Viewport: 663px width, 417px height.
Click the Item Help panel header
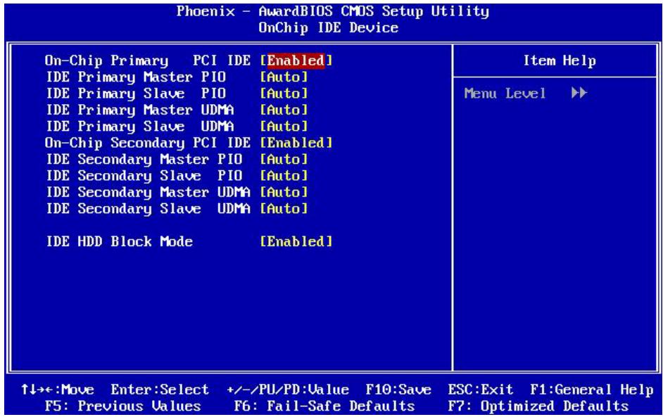click(x=560, y=61)
